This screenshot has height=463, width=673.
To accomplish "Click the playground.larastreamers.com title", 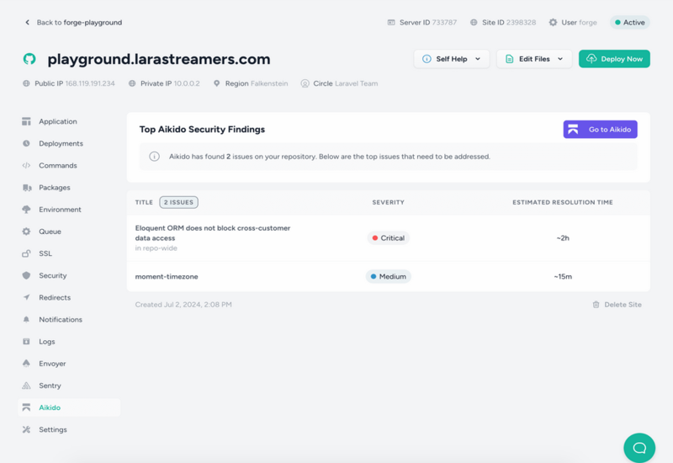I will click(159, 59).
